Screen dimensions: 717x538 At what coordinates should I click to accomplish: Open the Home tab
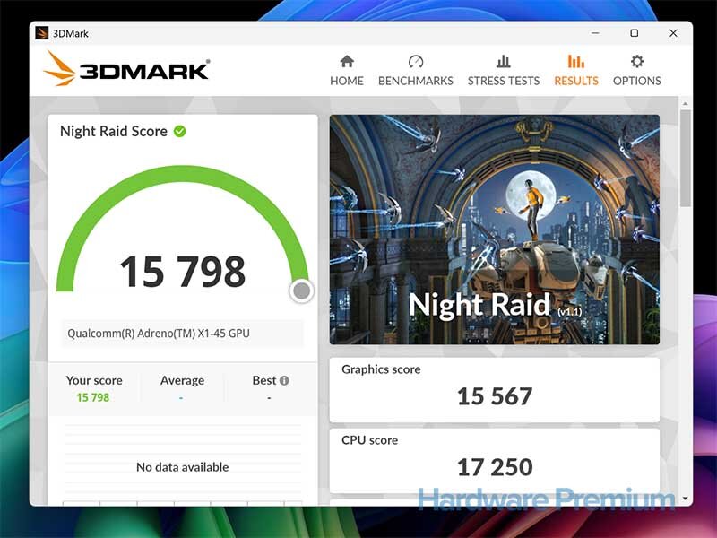[347, 71]
